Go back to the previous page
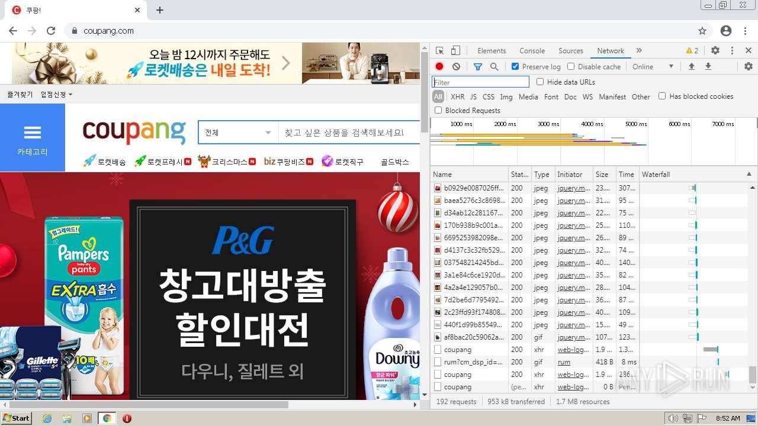The width and height of the screenshot is (758, 426). coord(13,31)
